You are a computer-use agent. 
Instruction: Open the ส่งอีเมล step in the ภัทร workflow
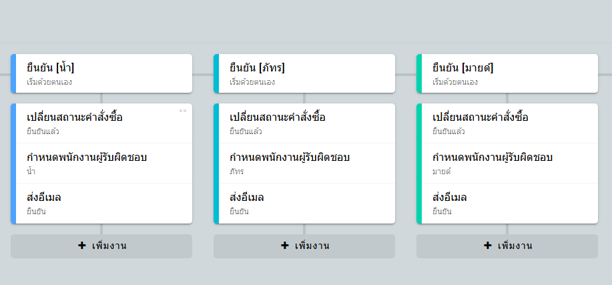[304, 203]
